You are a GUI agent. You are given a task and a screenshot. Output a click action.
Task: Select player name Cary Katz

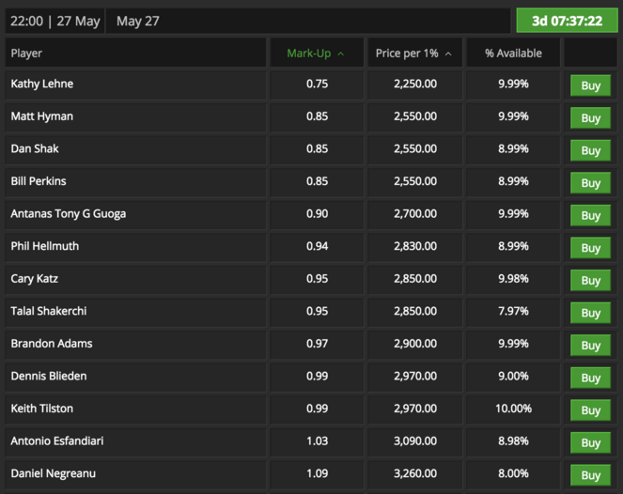35,279
